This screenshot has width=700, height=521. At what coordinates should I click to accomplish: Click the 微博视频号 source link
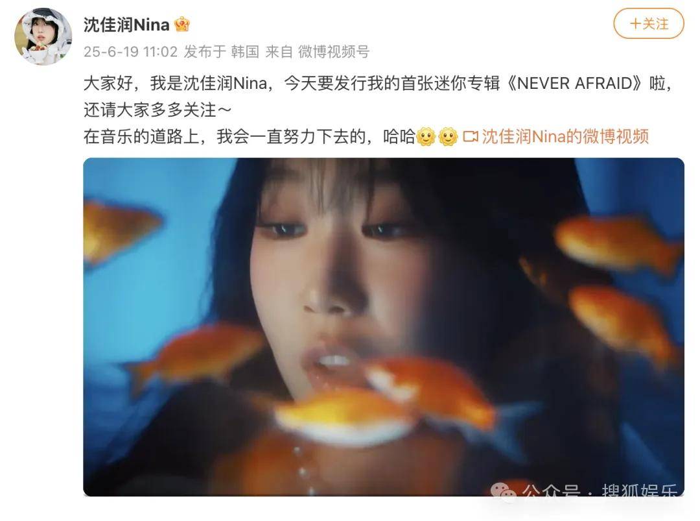tap(334, 52)
